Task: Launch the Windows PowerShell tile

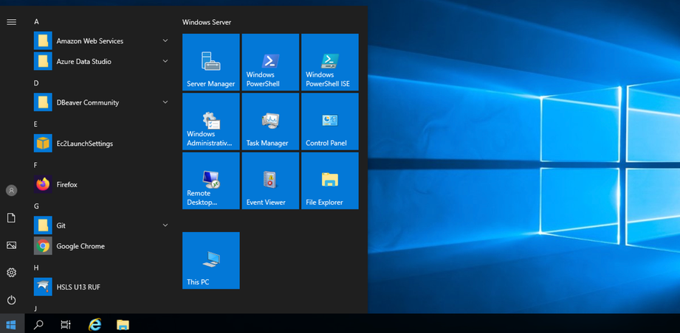Action: tap(270, 63)
